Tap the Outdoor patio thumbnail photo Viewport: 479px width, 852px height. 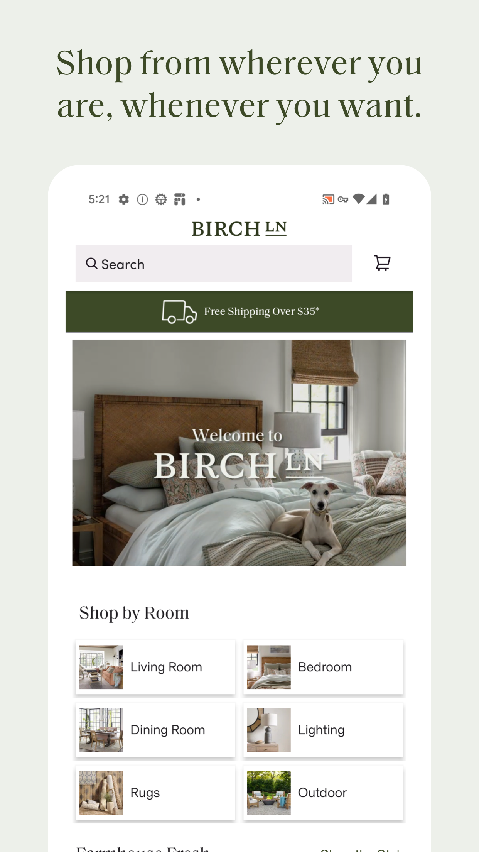[269, 793]
